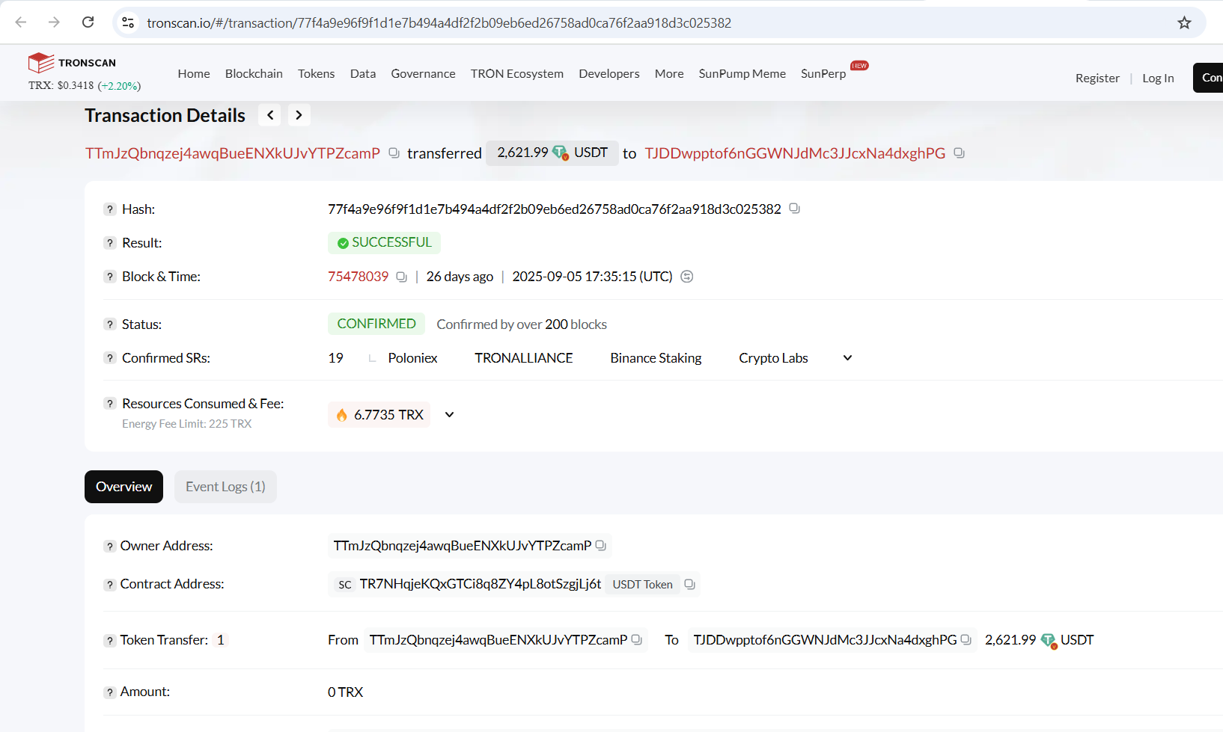This screenshot has height=732, width=1223.
Task: Click the browser address bar URL
Action: tap(439, 23)
